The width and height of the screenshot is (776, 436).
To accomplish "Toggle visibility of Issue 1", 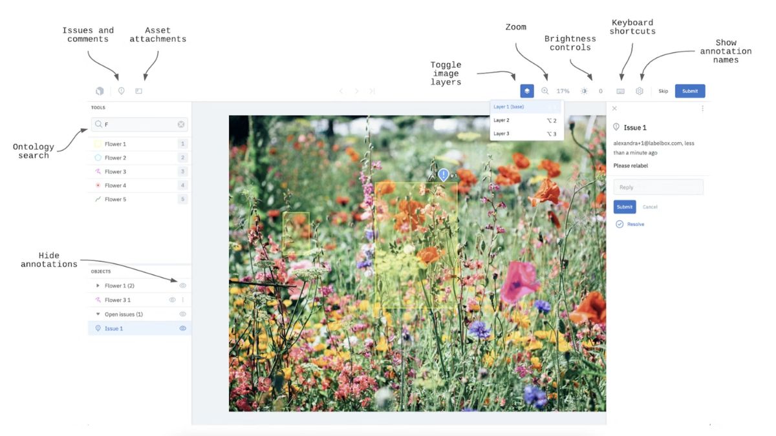I will [182, 328].
